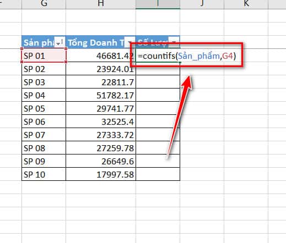Select column J header
The image size is (286, 243).
tap(202, 4)
